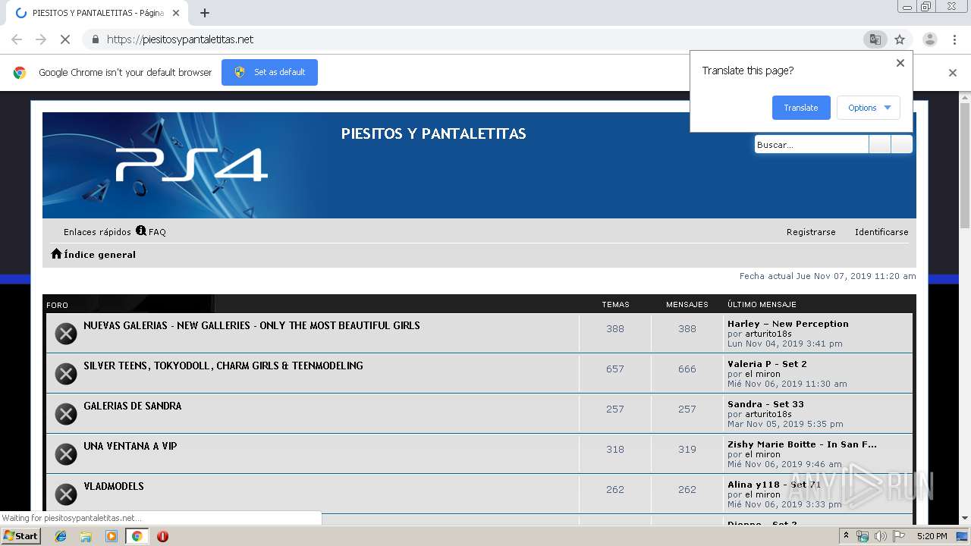This screenshot has width=971, height=546.
Task: Expand the Options dropdown in the translate popup
Action: tap(869, 108)
